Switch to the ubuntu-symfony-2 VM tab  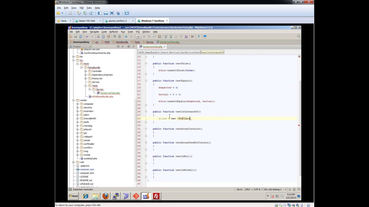coord(118,21)
